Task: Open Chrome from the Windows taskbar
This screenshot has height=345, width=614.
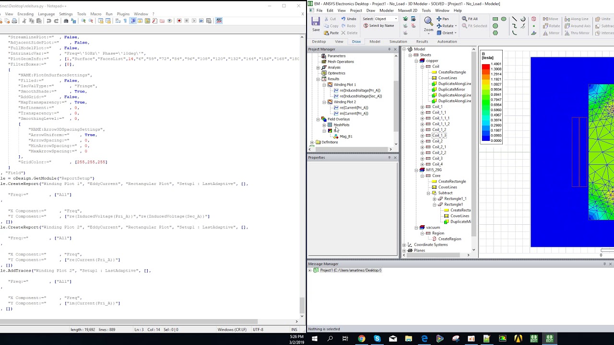Action: pyautogui.click(x=362, y=339)
